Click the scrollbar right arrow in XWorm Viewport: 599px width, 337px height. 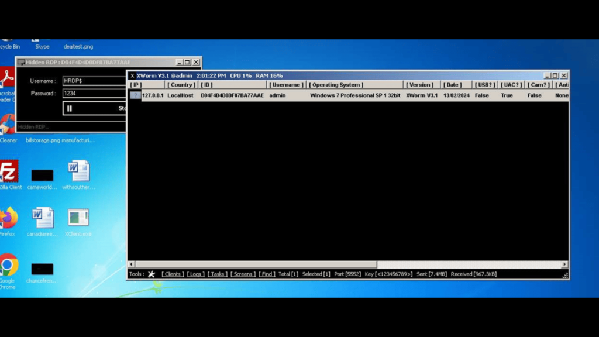[x=564, y=264]
